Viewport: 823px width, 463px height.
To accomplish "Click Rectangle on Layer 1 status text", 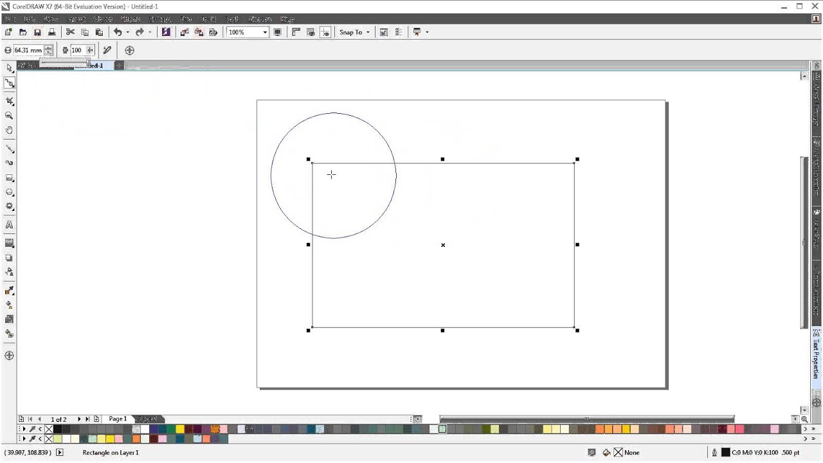I will [111, 453].
